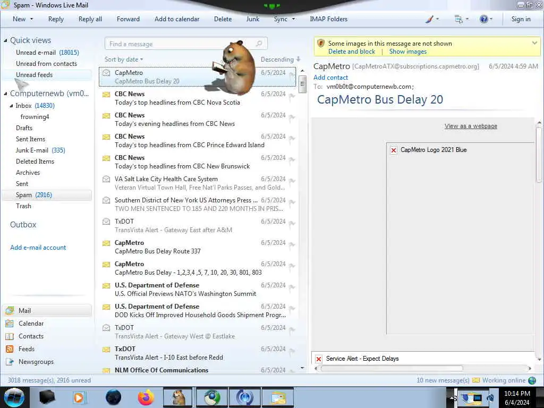Flag the NATO Washington Summit message
This screenshot has width=544, height=408.
[292, 287]
